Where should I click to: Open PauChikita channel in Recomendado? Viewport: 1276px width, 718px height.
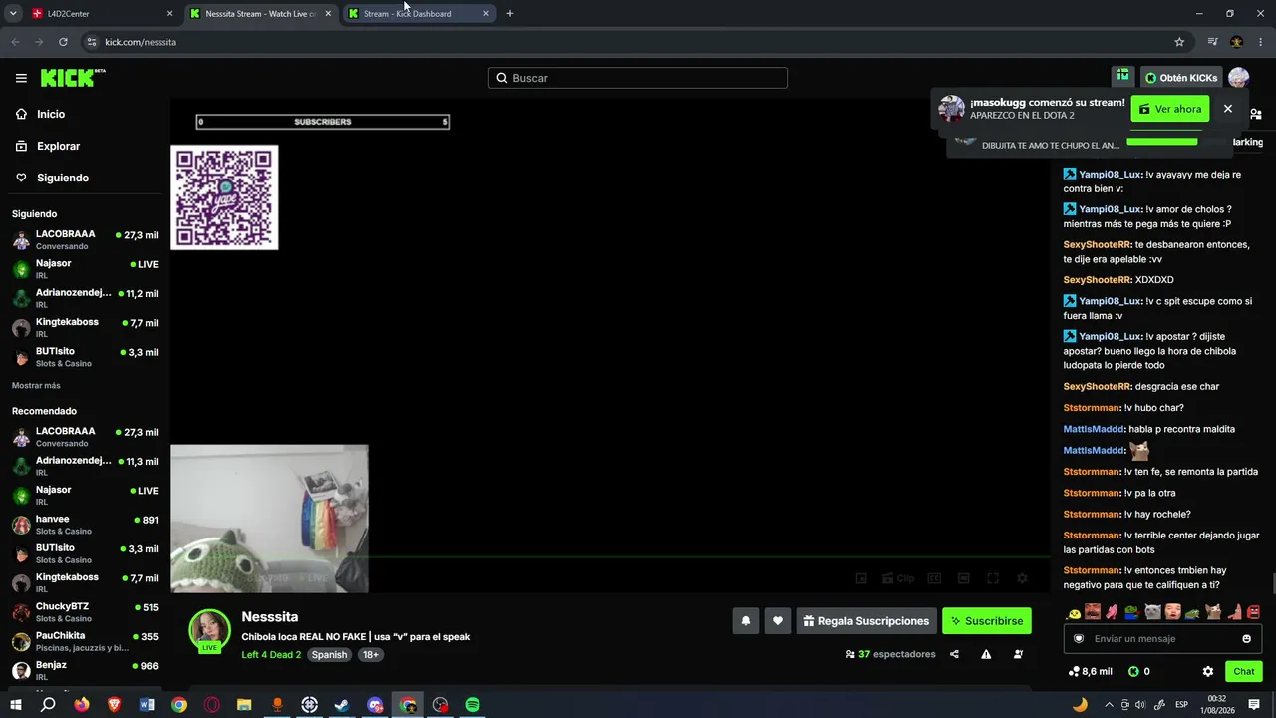pos(85,641)
